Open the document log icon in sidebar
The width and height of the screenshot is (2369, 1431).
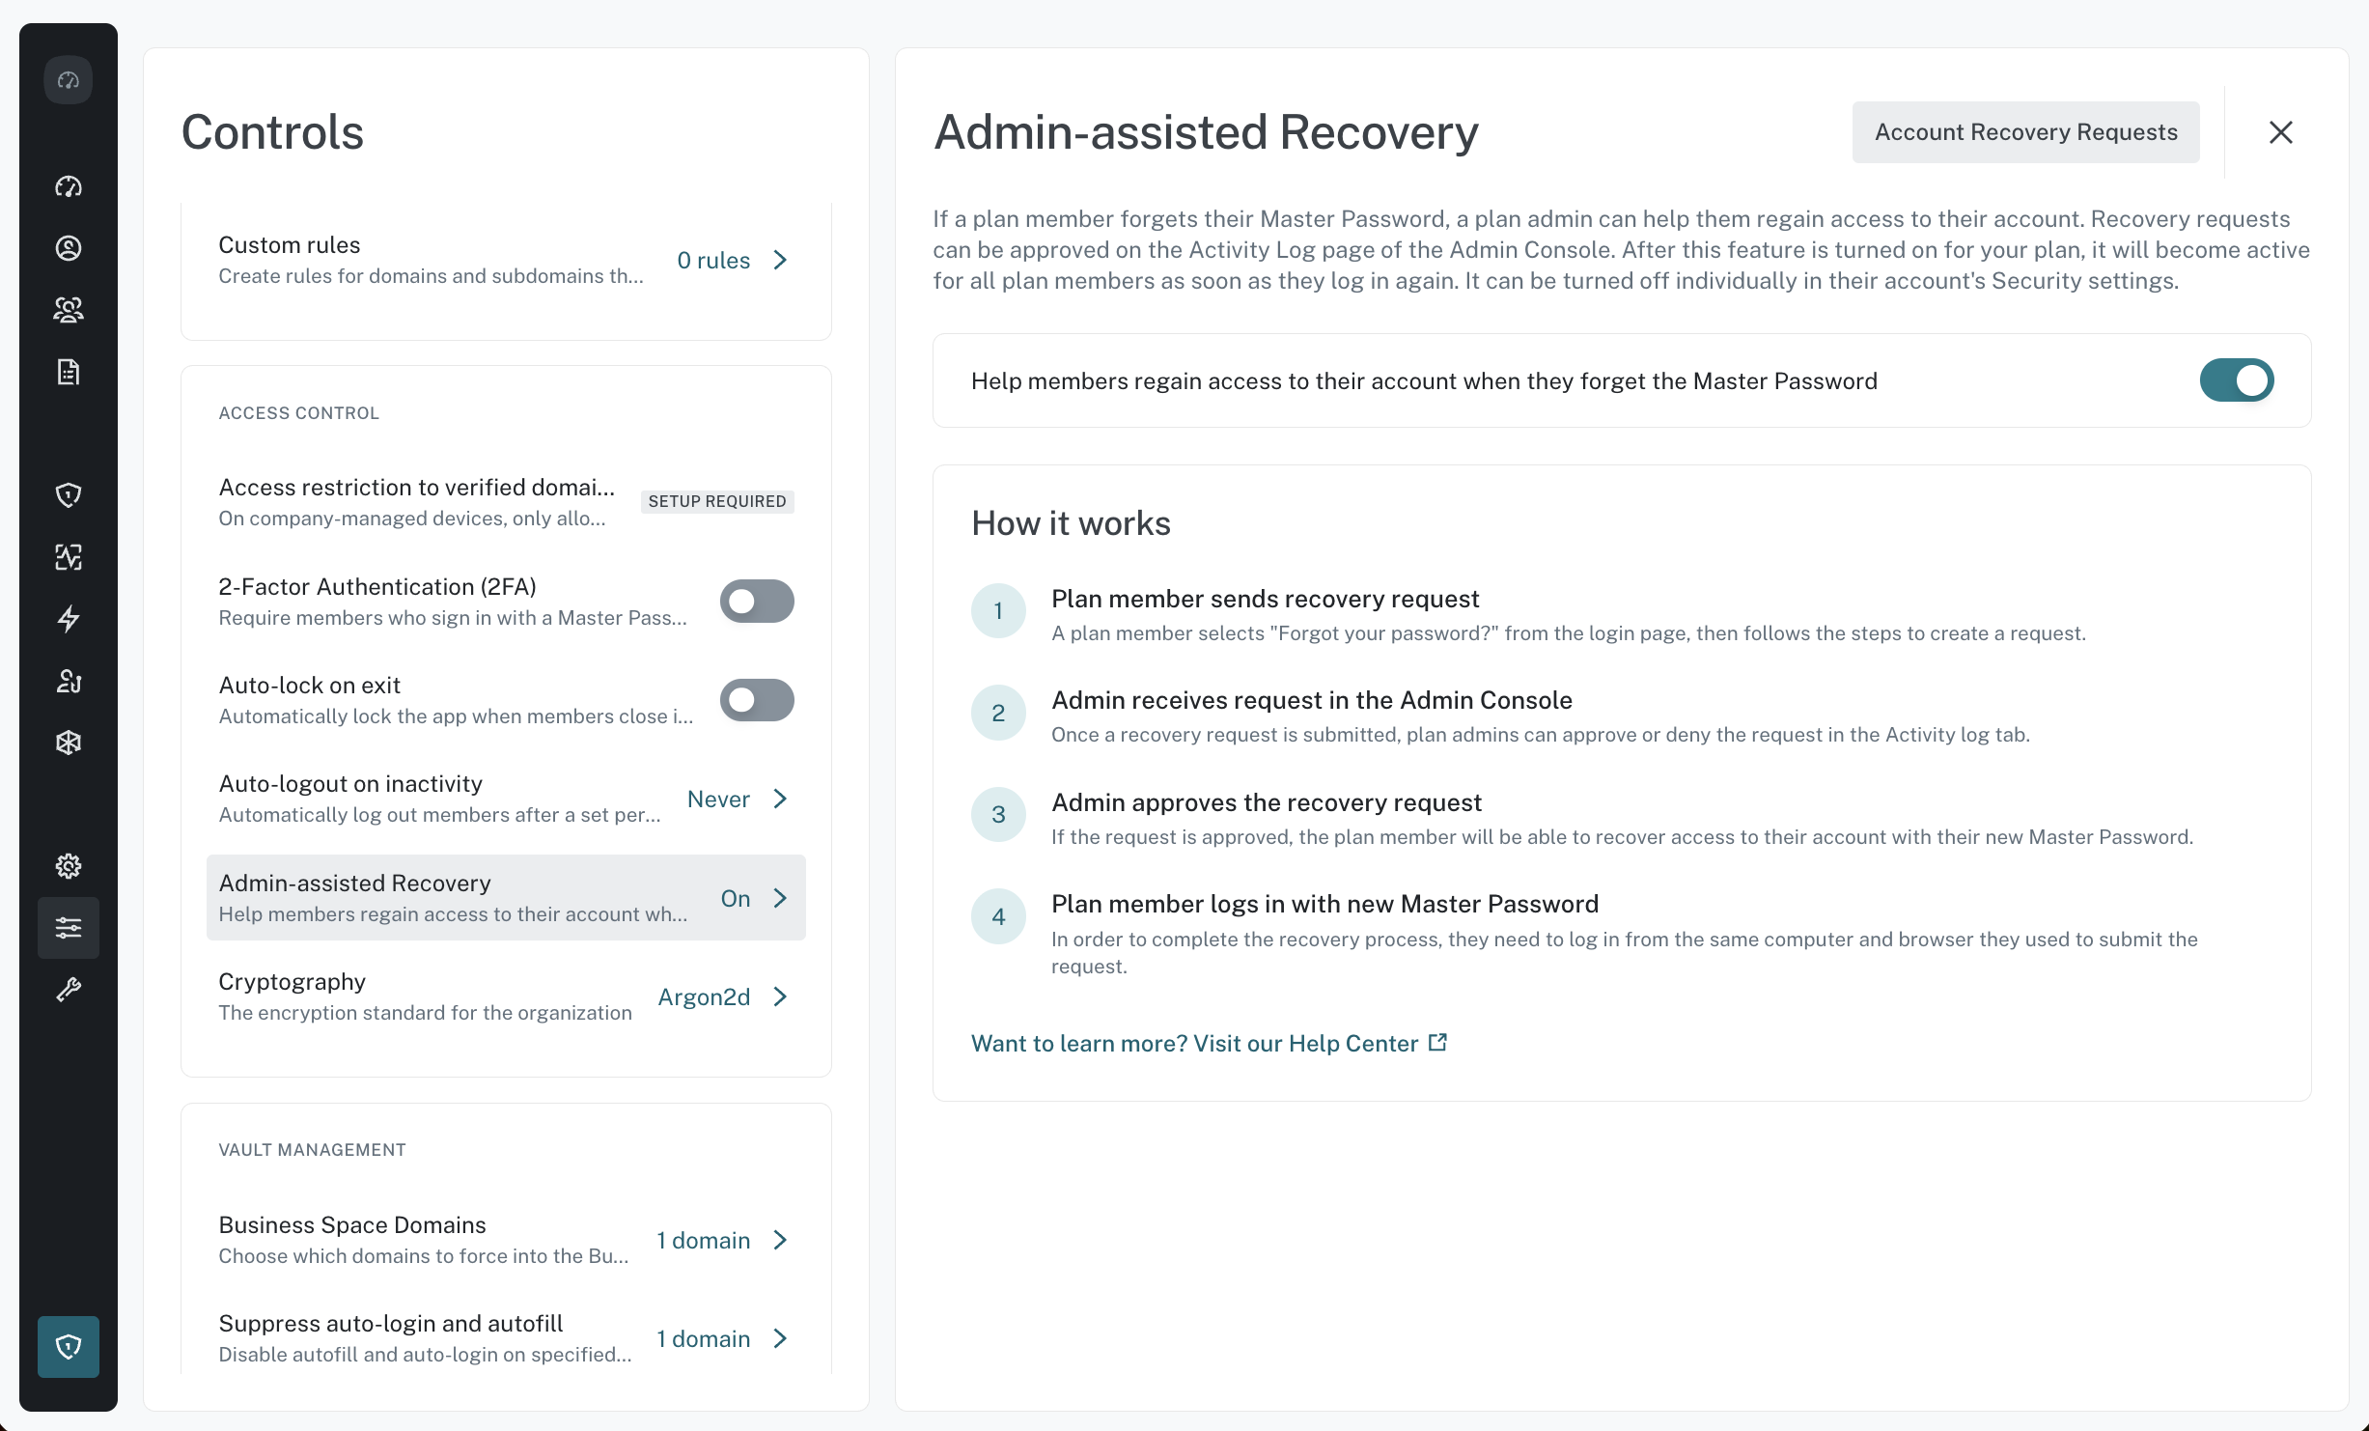68,372
